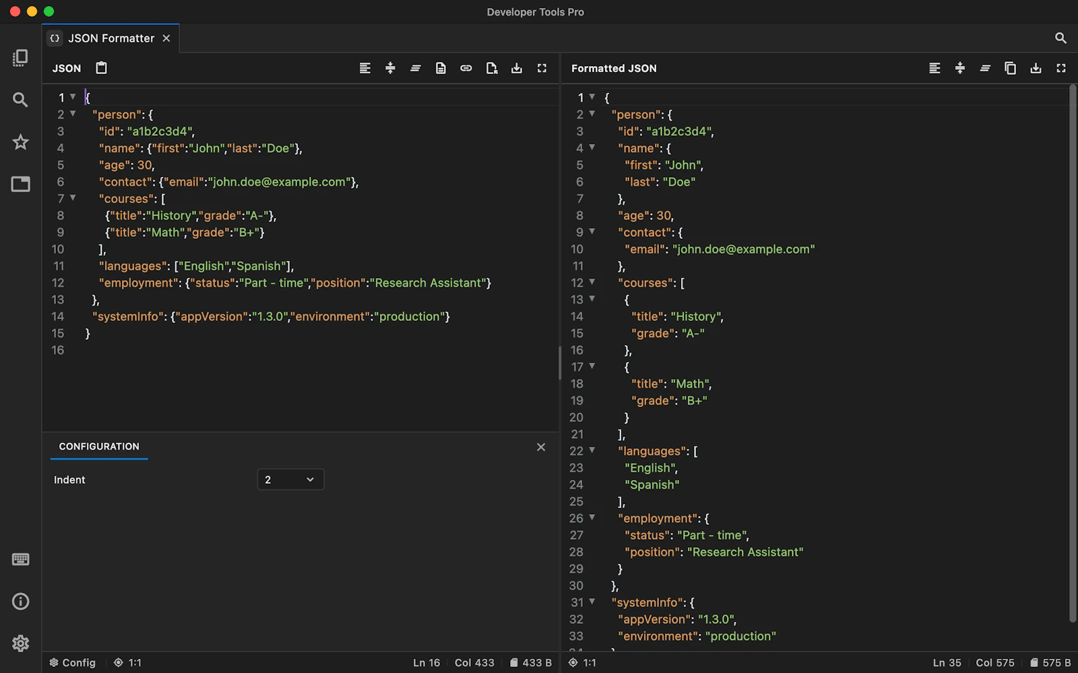Click the format/align icon in the JSON input toolbar
The width and height of the screenshot is (1078, 673).
[x=365, y=68]
